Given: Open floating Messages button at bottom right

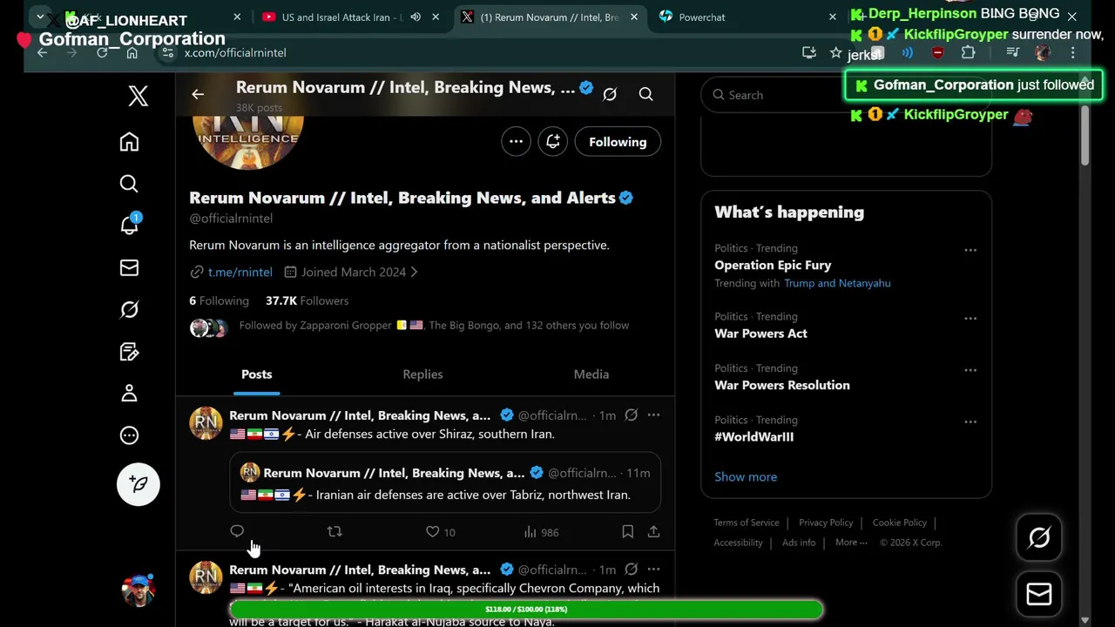Looking at the screenshot, I should (1038, 594).
